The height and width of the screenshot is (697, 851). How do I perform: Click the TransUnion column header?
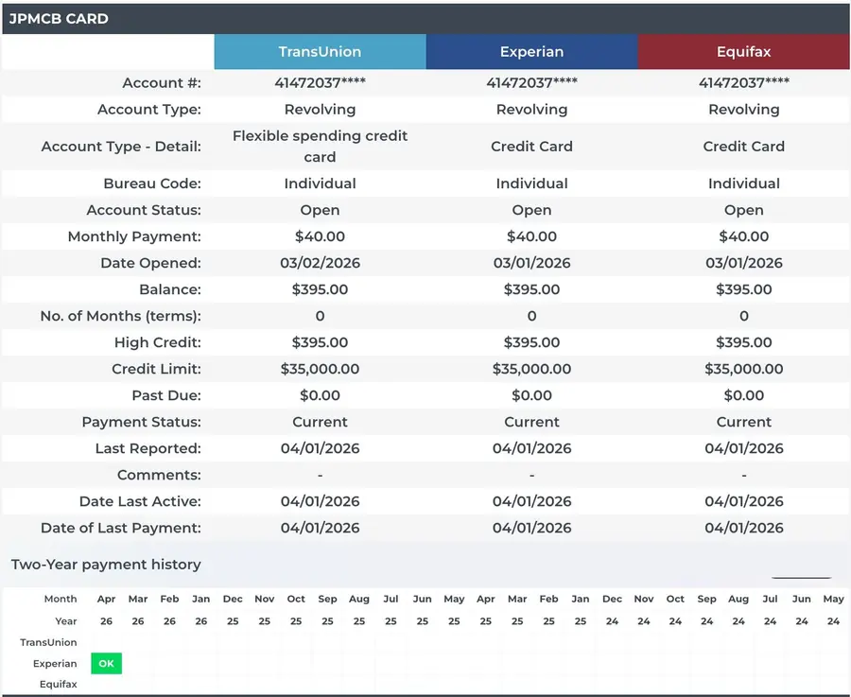tap(321, 52)
